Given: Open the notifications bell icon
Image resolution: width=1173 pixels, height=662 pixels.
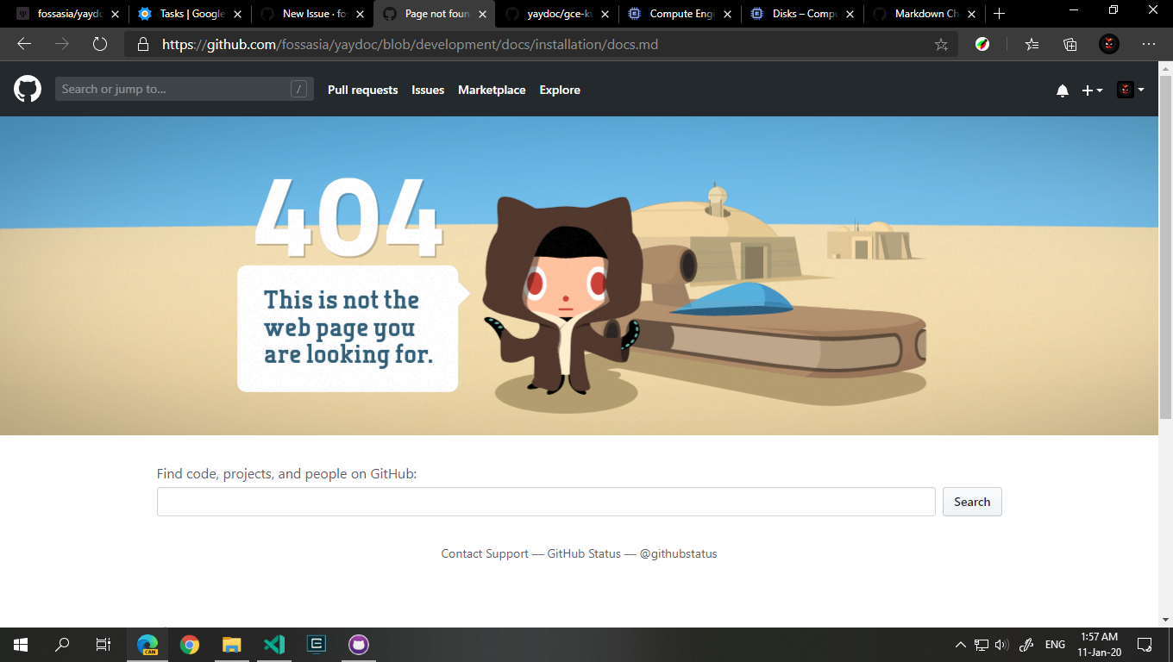Looking at the screenshot, I should pos(1063,91).
